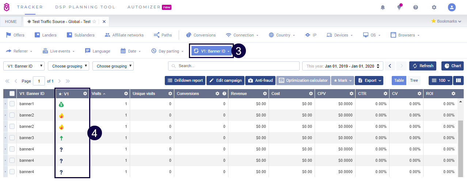Image resolution: width=467 pixels, height=191 pixels.
Task: Click the Search input field
Action: (x=234, y=66)
